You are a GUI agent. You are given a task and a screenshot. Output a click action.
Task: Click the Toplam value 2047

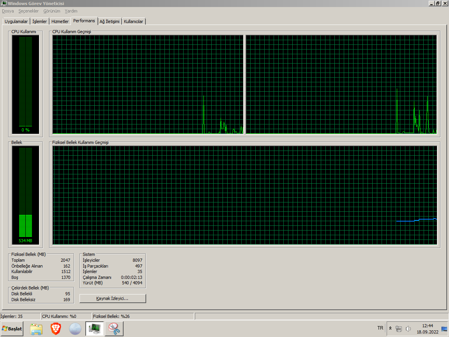click(65, 260)
